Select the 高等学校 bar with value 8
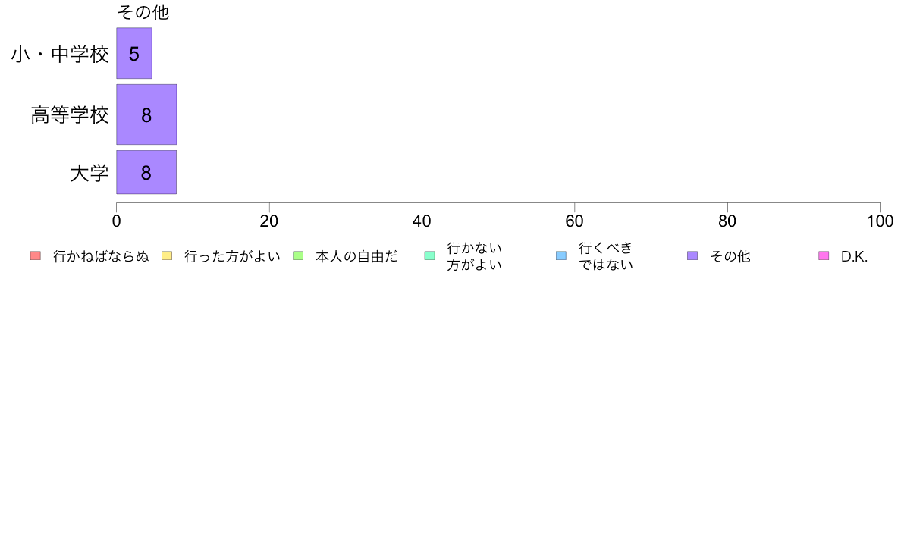 point(146,114)
